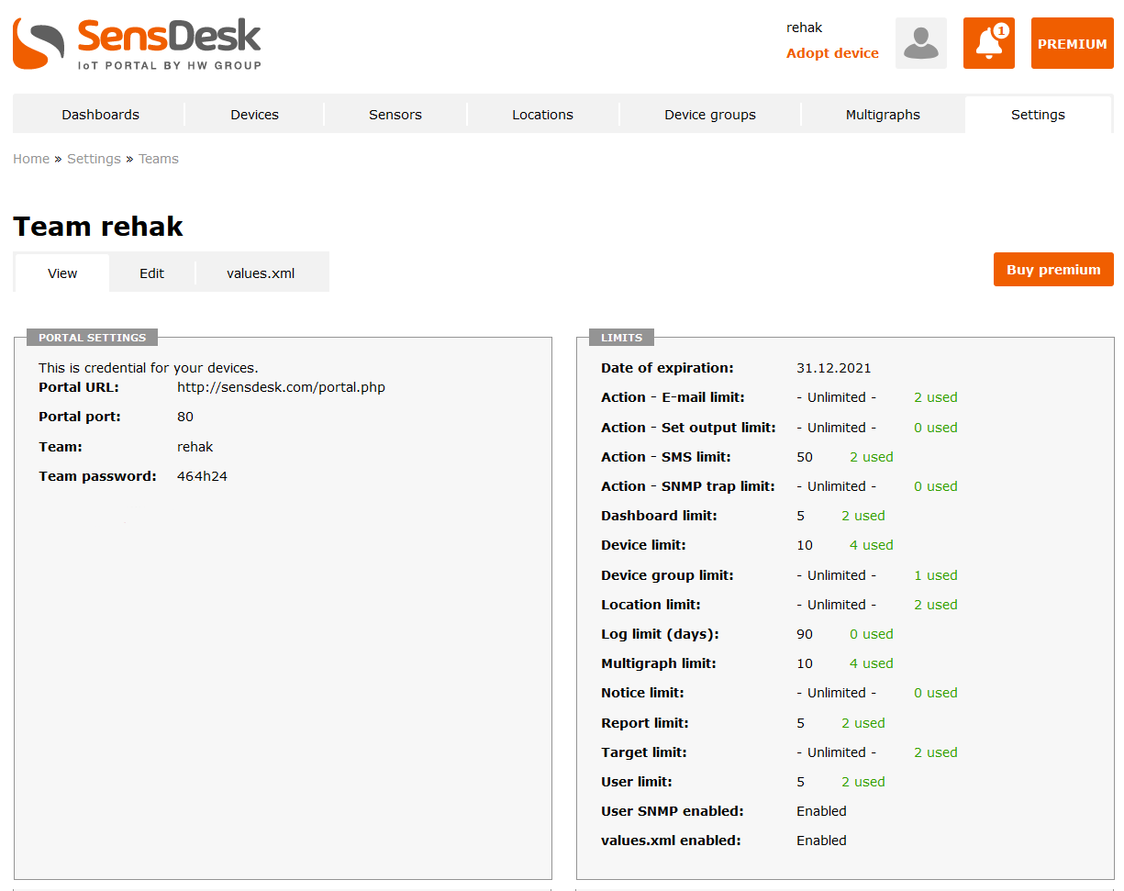Navigate to the Locations menu tab
The height and width of the screenshot is (891, 1124).
click(x=543, y=115)
